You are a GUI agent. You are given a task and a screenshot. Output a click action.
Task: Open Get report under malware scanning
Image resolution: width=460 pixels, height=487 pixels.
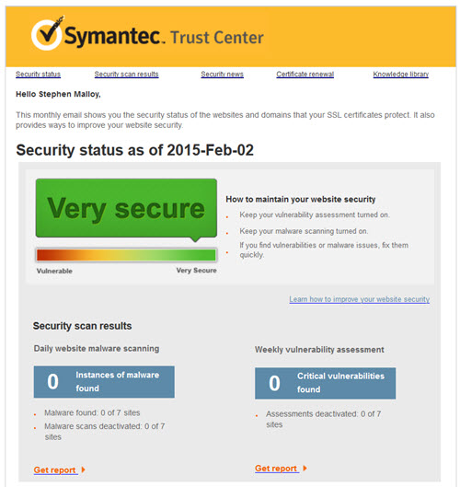(x=55, y=470)
